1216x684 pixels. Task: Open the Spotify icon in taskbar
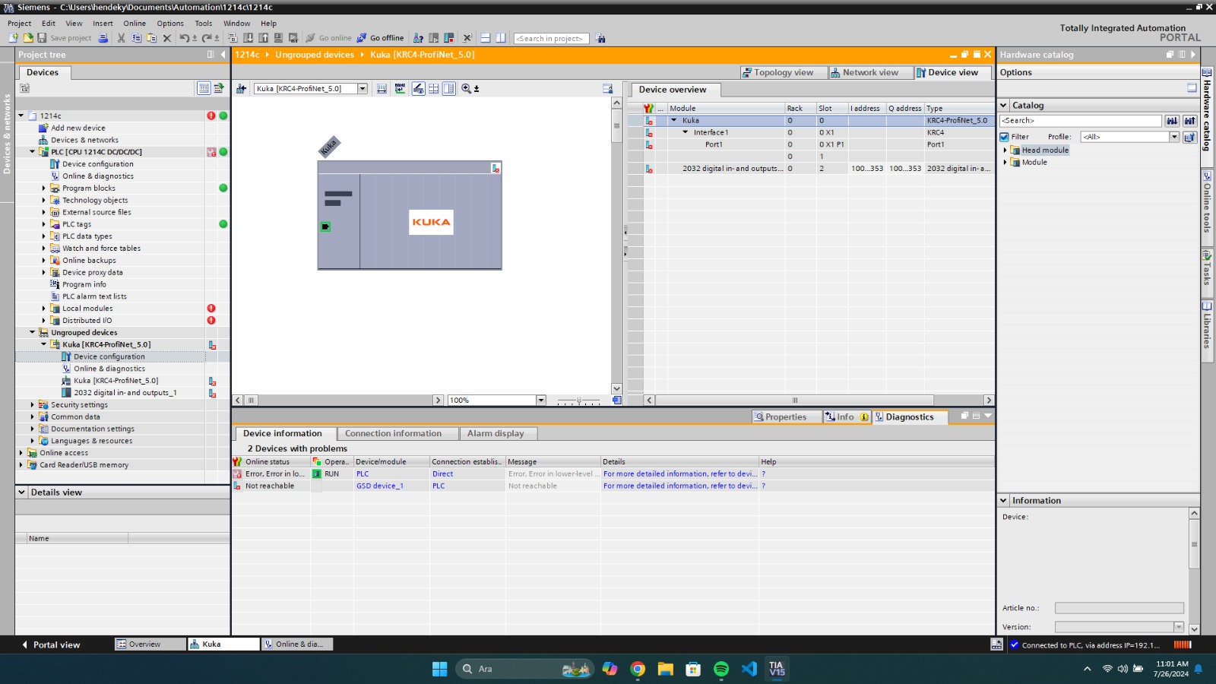721,669
